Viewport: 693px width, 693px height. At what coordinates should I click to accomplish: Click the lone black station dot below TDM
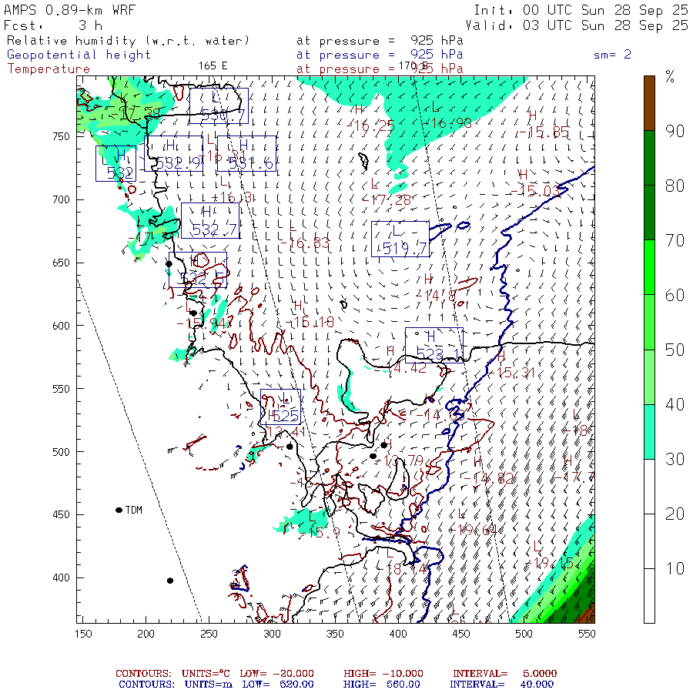click(170, 581)
